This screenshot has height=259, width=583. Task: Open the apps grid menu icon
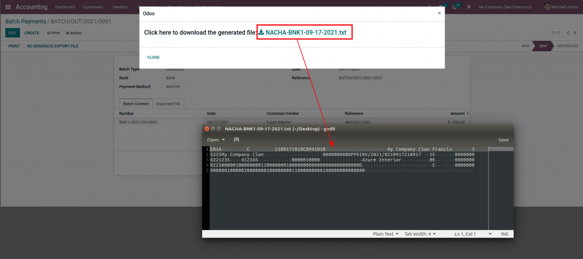[8, 7]
